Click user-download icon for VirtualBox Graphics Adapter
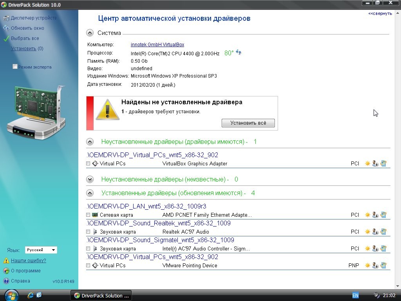This screenshot has height=301, width=401. tap(375, 163)
